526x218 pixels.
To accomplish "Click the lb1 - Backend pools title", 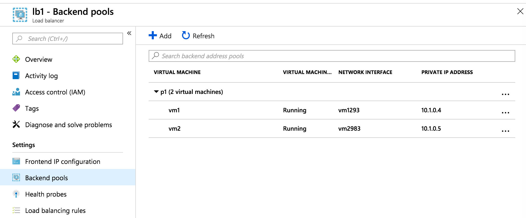I will pyautogui.click(x=73, y=12).
